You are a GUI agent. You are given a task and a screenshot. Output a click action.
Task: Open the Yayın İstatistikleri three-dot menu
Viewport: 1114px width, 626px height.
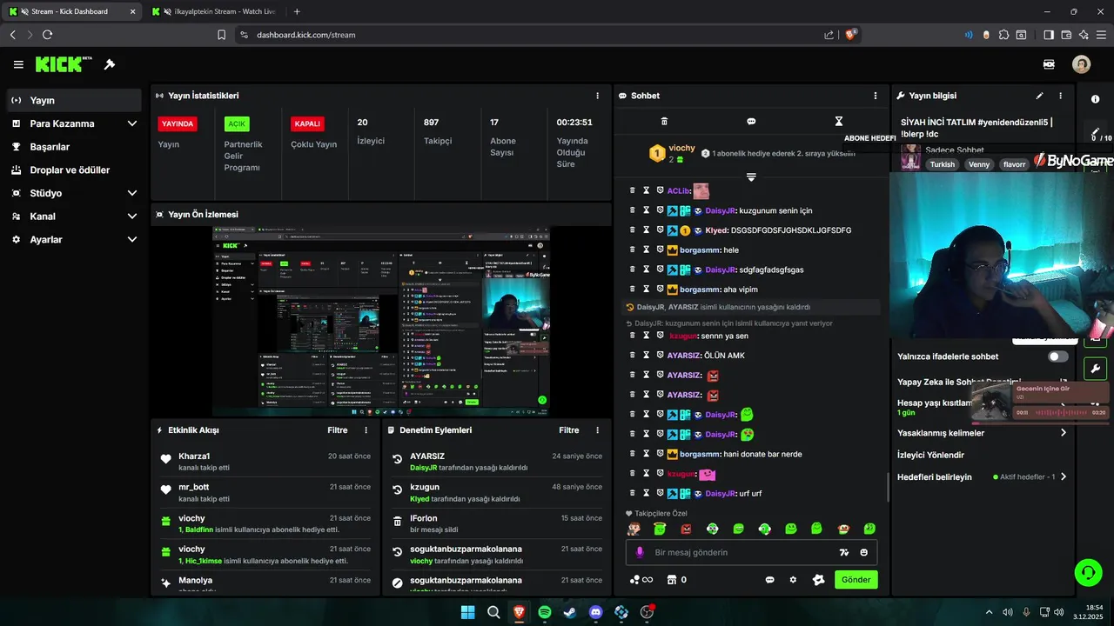(x=597, y=96)
